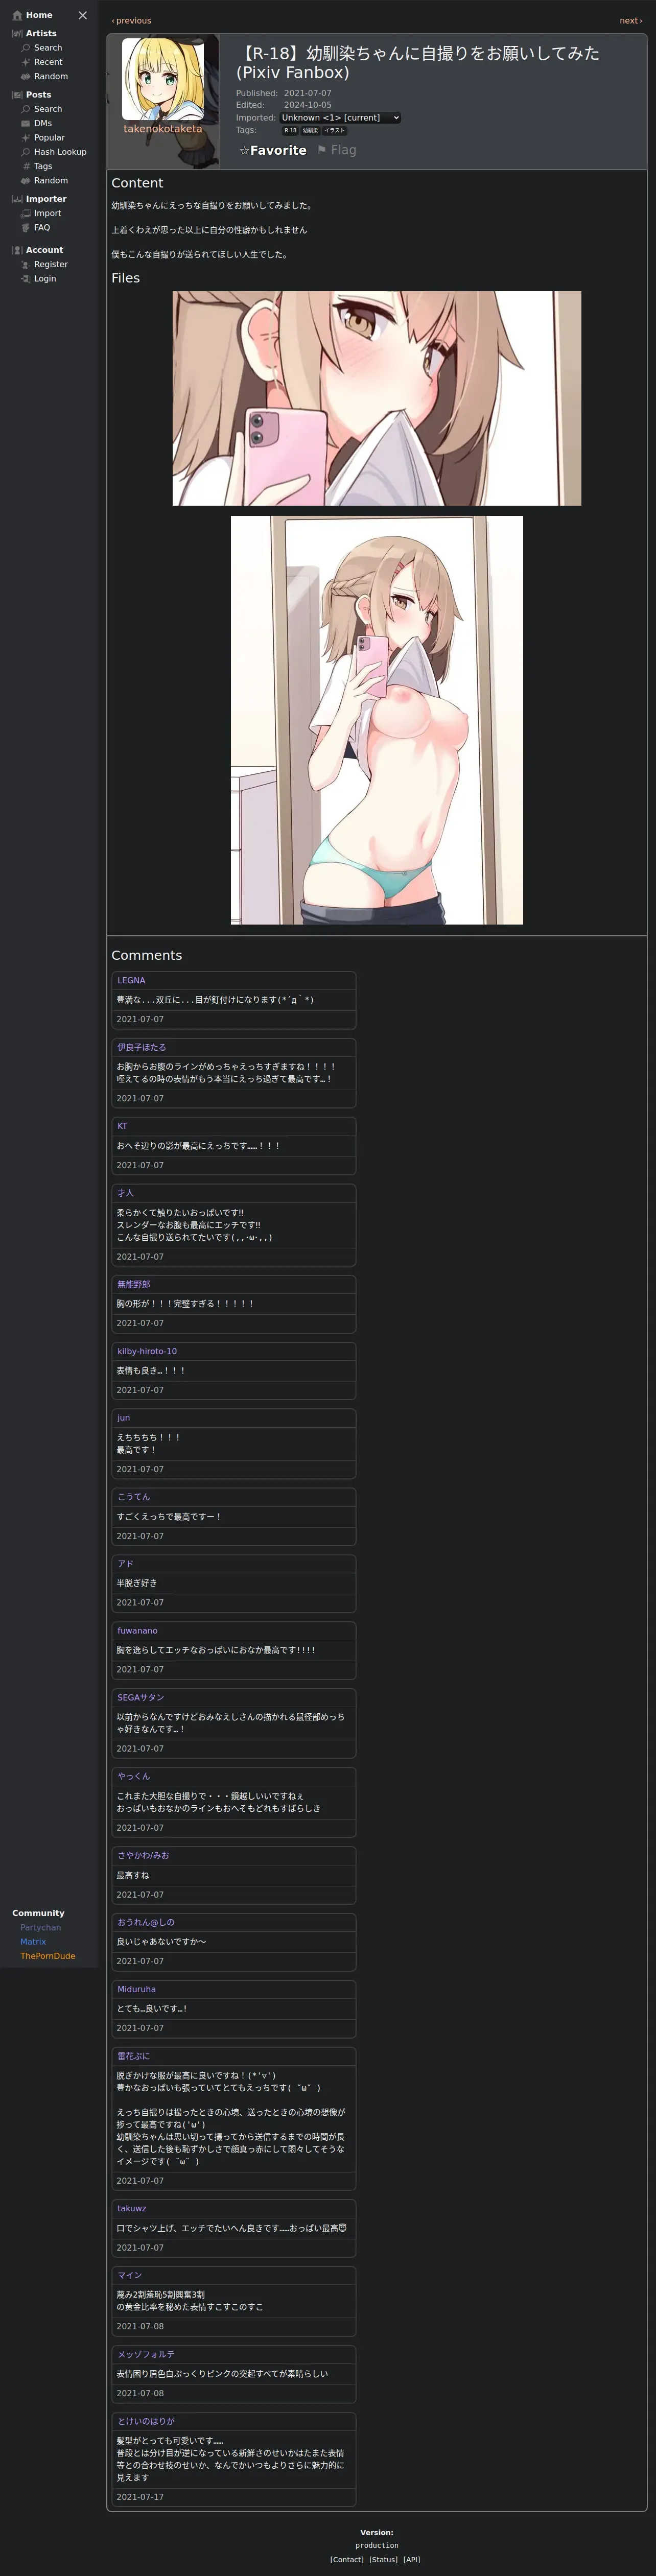Open ThePornDude sidebar link
This screenshot has height=2576, width=656.
point(48,1956)
